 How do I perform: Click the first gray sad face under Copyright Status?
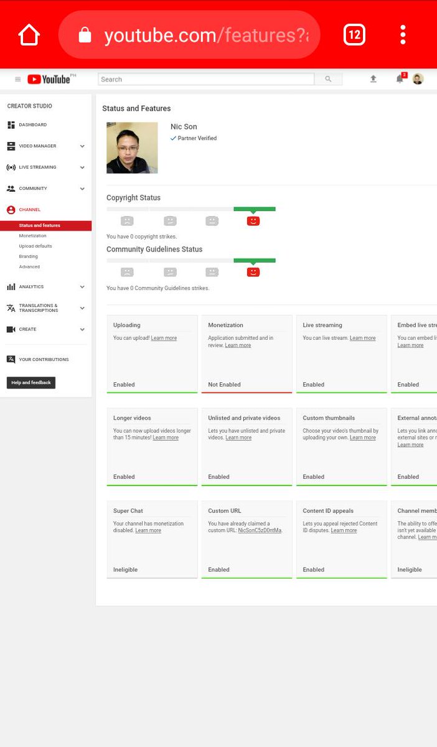[127, 221]
